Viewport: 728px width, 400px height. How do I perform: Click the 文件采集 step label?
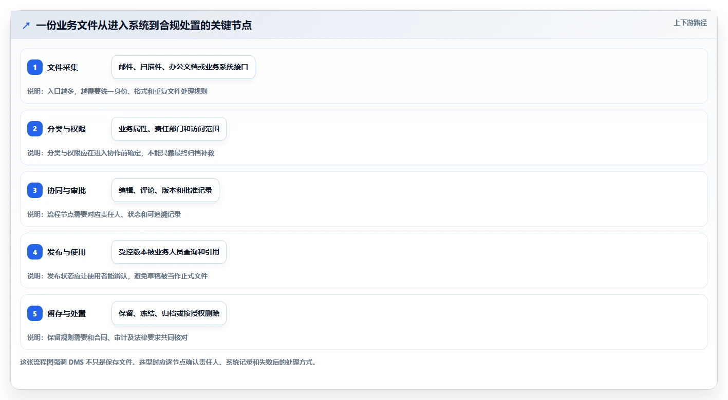click(63, 67)
